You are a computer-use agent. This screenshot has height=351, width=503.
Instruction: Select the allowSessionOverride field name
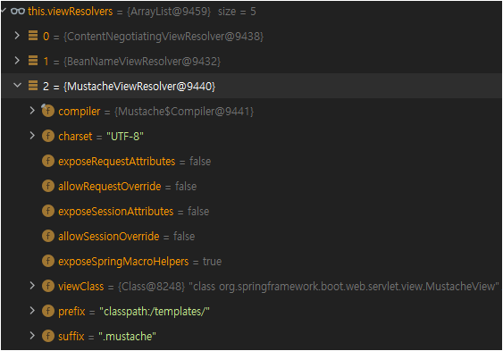(x=109, y=237)
